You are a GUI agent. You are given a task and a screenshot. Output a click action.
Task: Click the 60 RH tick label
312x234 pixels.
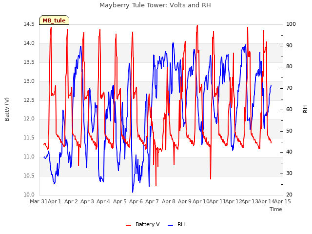tap(289, 109)
